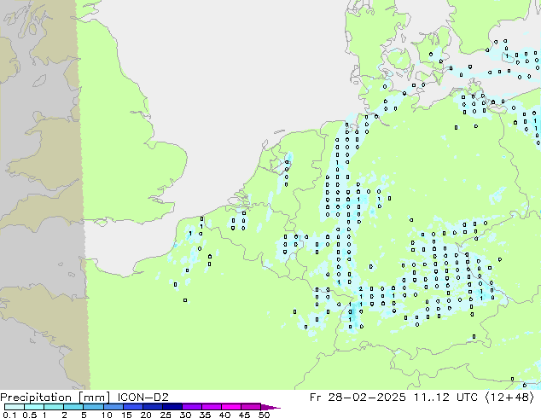This screenshot has height=418, width=541.
Task: Click the '0.1' legend scale label
Action: point(9,415)
